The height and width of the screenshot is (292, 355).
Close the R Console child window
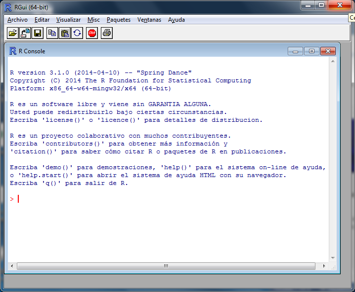328,51
